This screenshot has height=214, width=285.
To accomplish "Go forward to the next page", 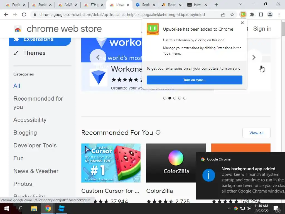I will click(x=15, y=14).
